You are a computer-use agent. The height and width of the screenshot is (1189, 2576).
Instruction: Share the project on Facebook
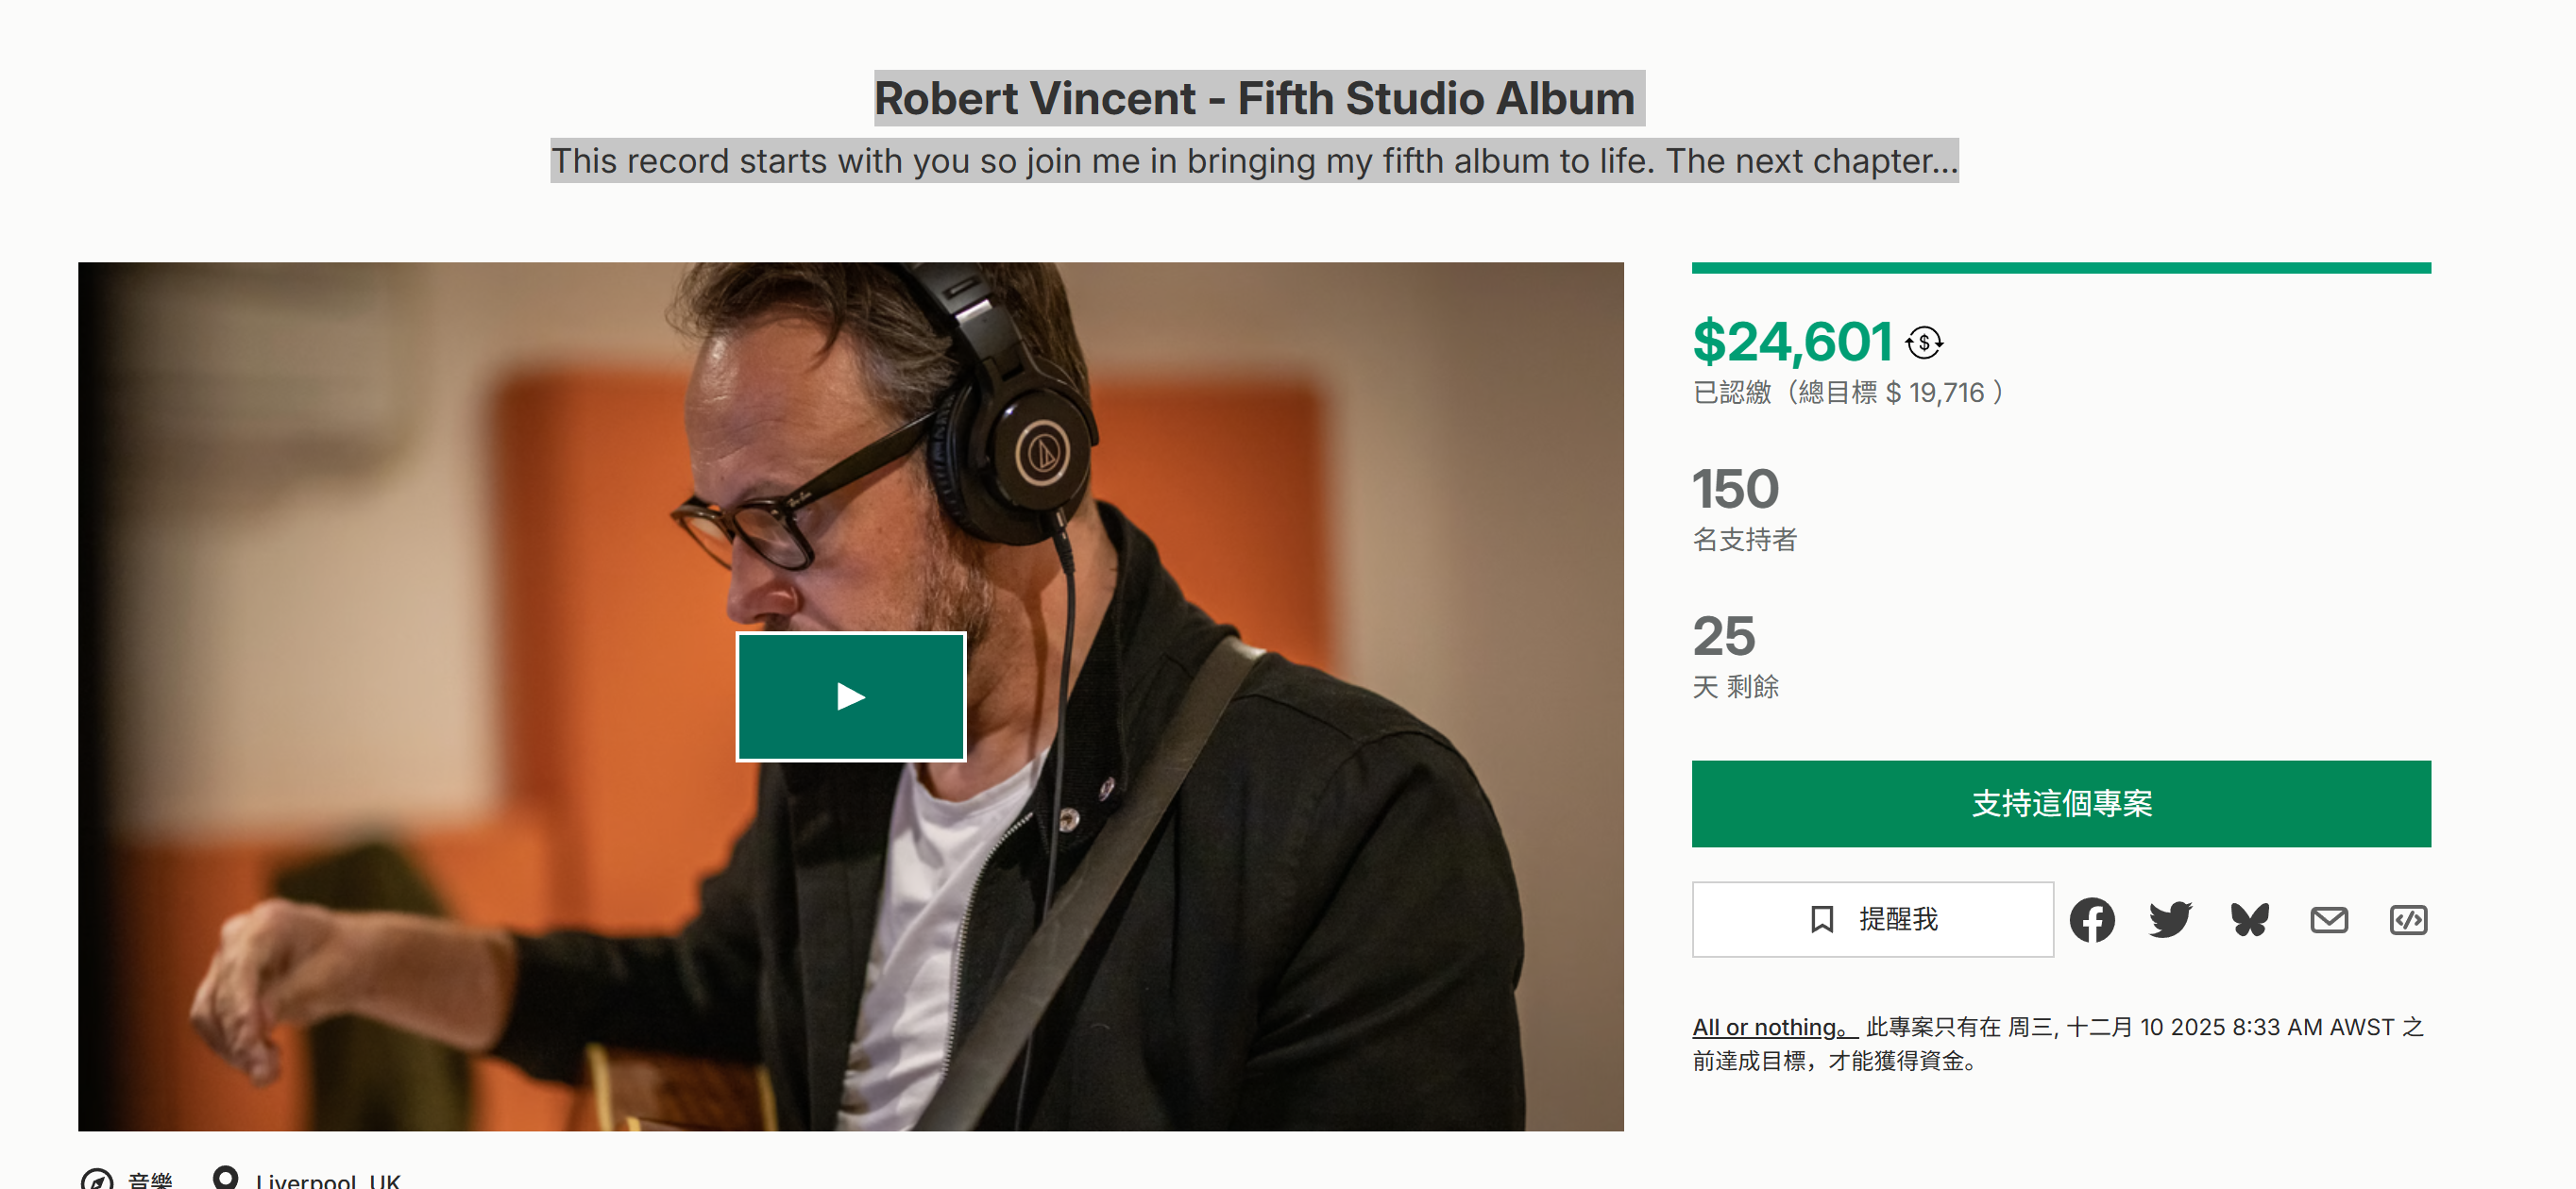click(x=2091, y=919)
